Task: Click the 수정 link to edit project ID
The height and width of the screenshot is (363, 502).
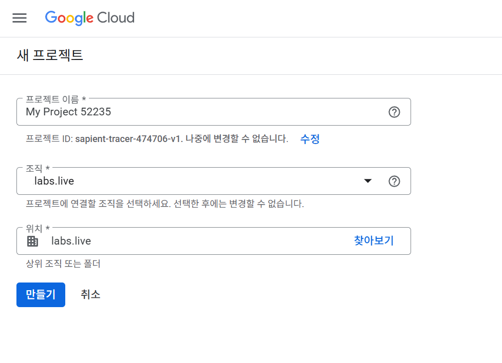Action: [x=310, y=139]
